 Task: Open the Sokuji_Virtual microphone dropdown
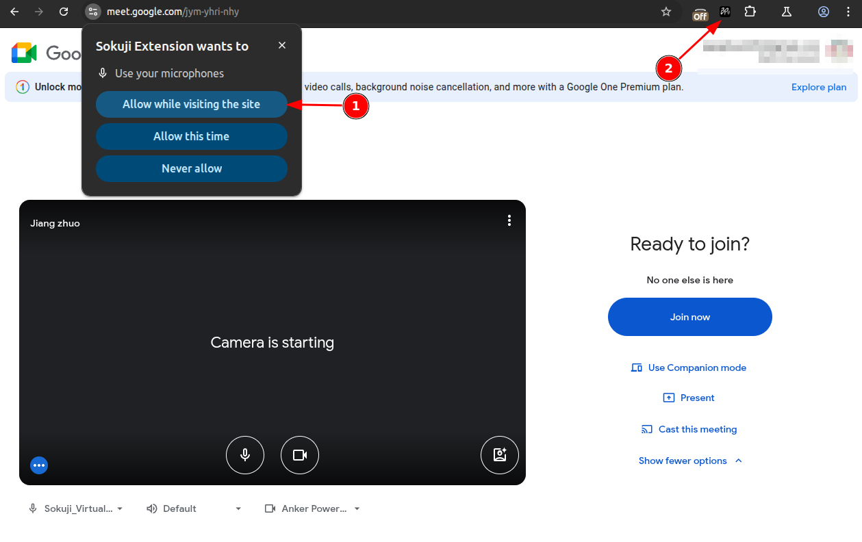click(75, 508)
